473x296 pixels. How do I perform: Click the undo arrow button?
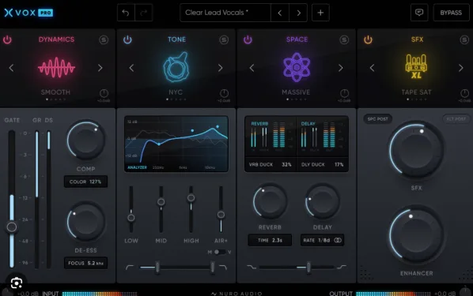[x=126, y=13]
